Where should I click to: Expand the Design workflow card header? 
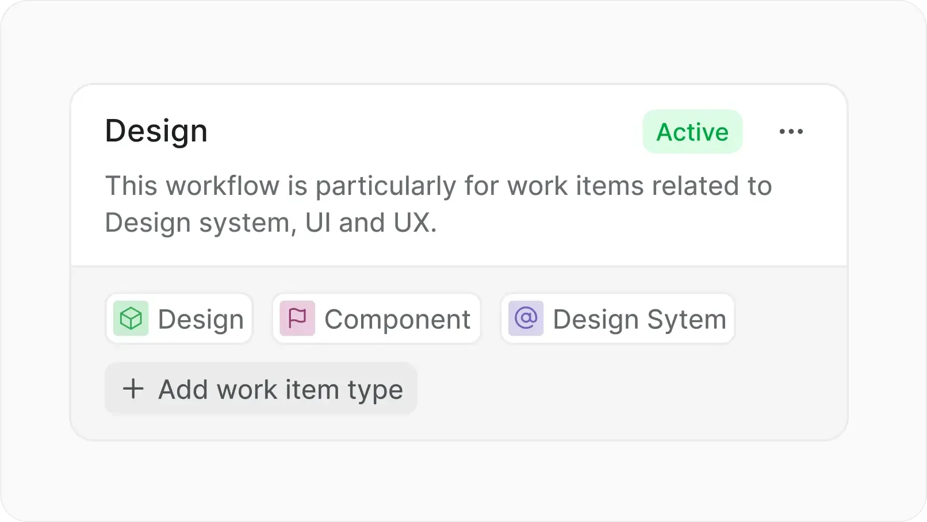156,131
